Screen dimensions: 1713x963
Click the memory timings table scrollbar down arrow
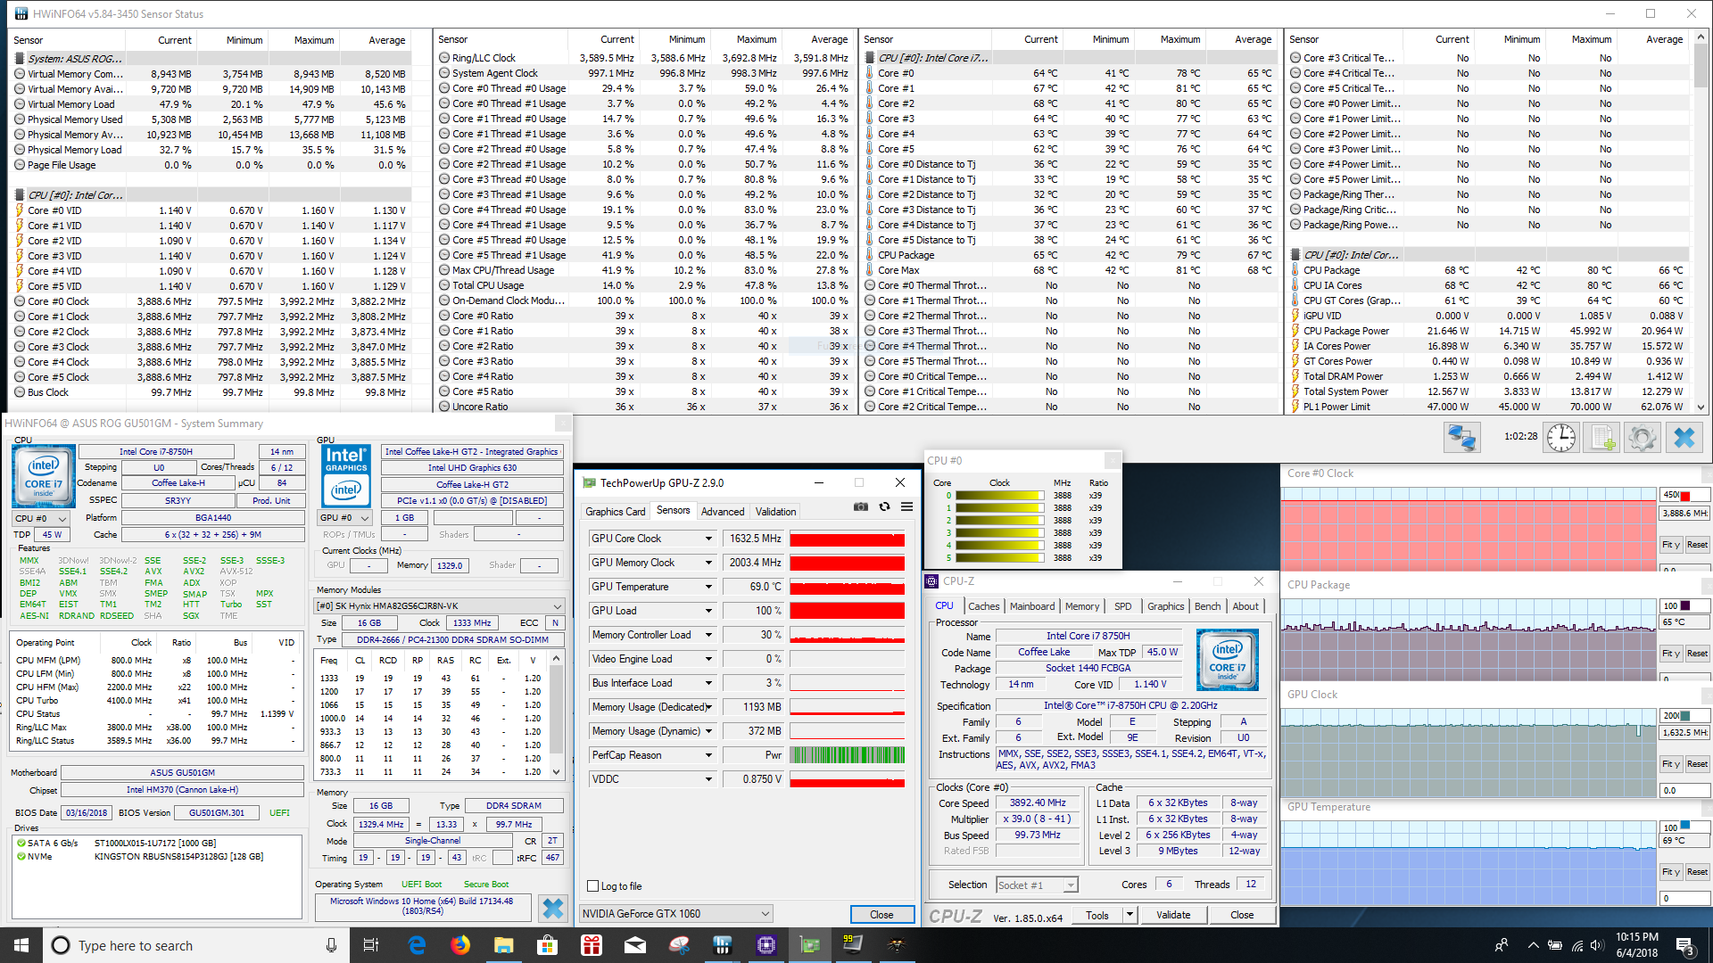tap(556, 772)
